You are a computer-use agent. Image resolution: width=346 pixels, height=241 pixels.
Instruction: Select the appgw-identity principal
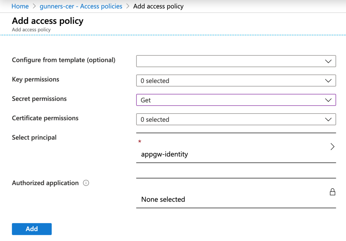pyautogui.click(x=164, y=154)
